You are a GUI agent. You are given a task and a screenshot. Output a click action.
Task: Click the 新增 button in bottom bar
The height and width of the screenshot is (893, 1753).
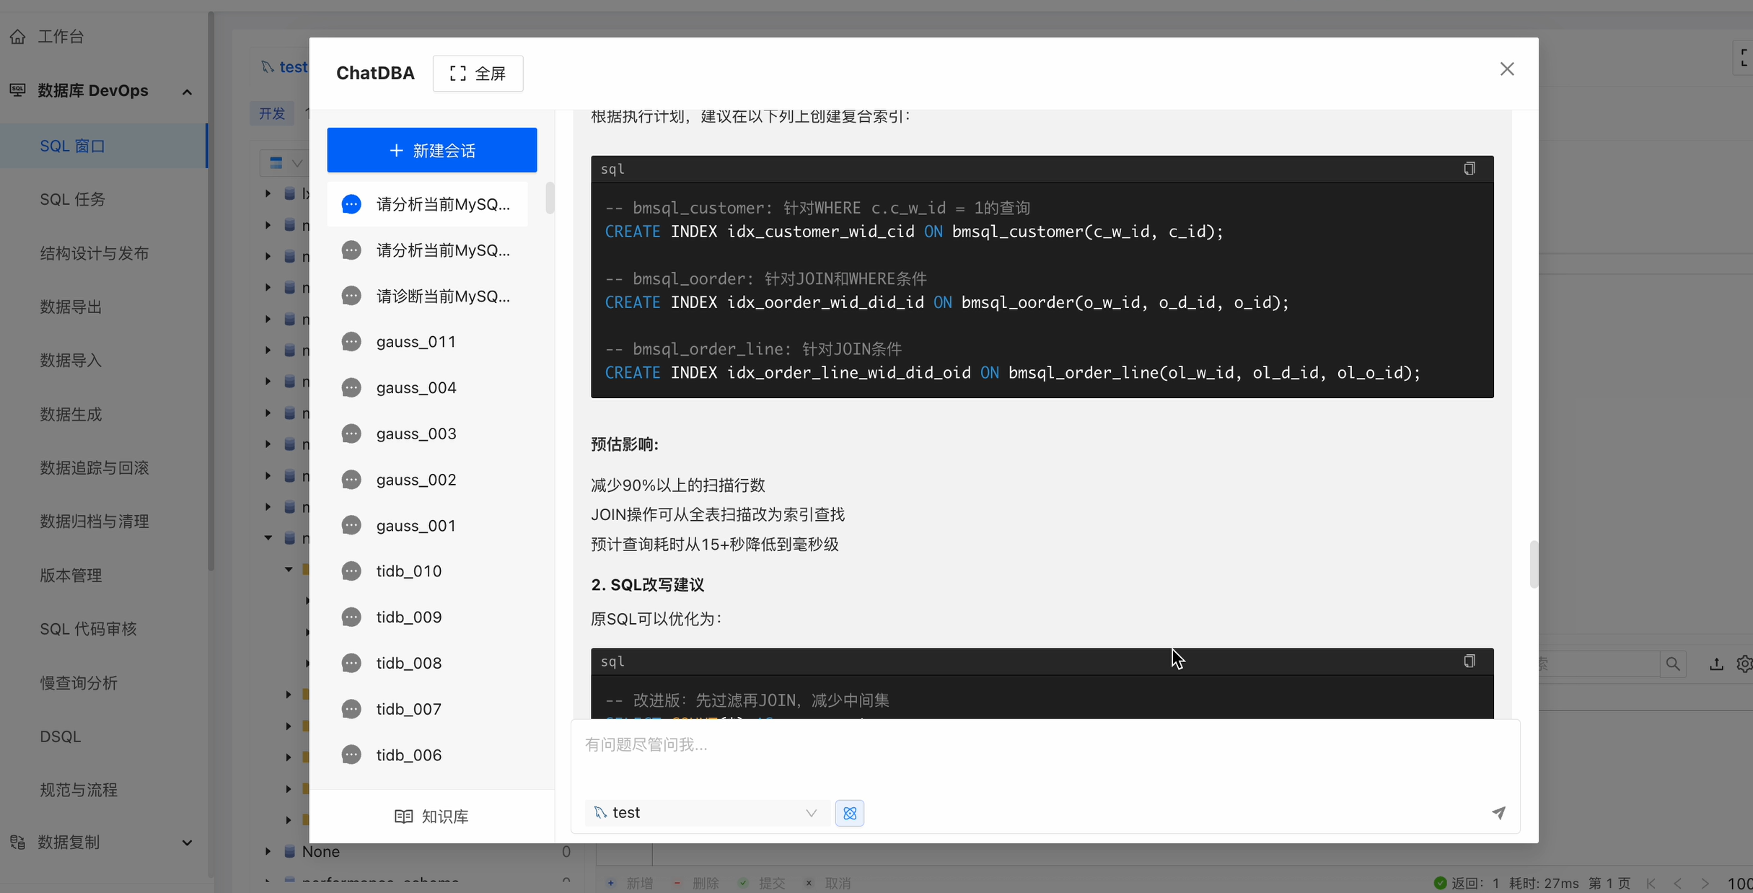point(631,884)
